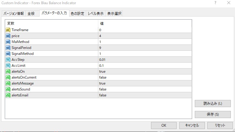Select the alertsOn true value cell
Image resolution: width=235 pixels, height=132 pixels.
click(x=145, y=71)
